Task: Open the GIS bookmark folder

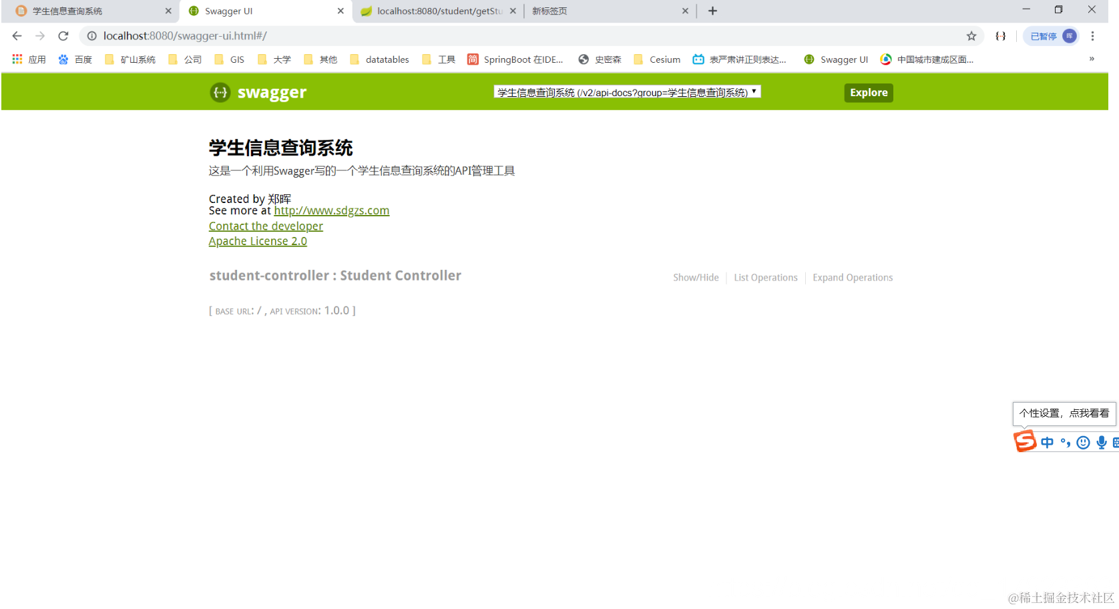Action: click(x=229, y=59)
